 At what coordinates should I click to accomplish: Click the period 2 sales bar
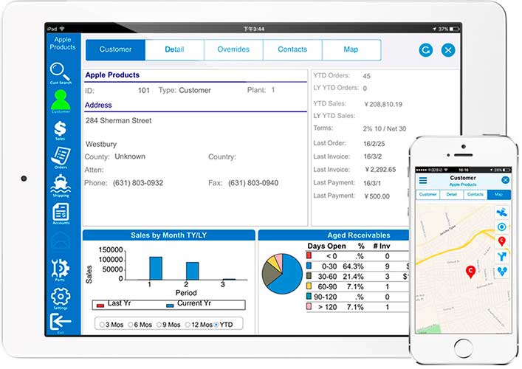(x=193, y=271)
